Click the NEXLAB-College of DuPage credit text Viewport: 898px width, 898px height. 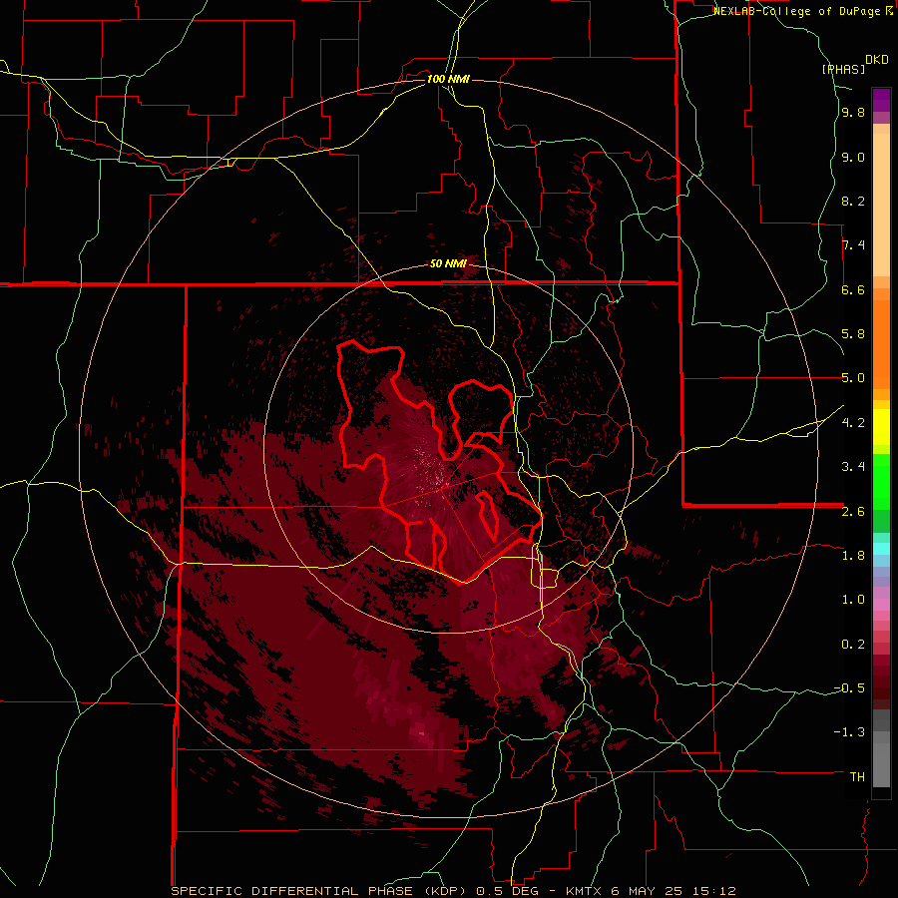pos(802,11)
